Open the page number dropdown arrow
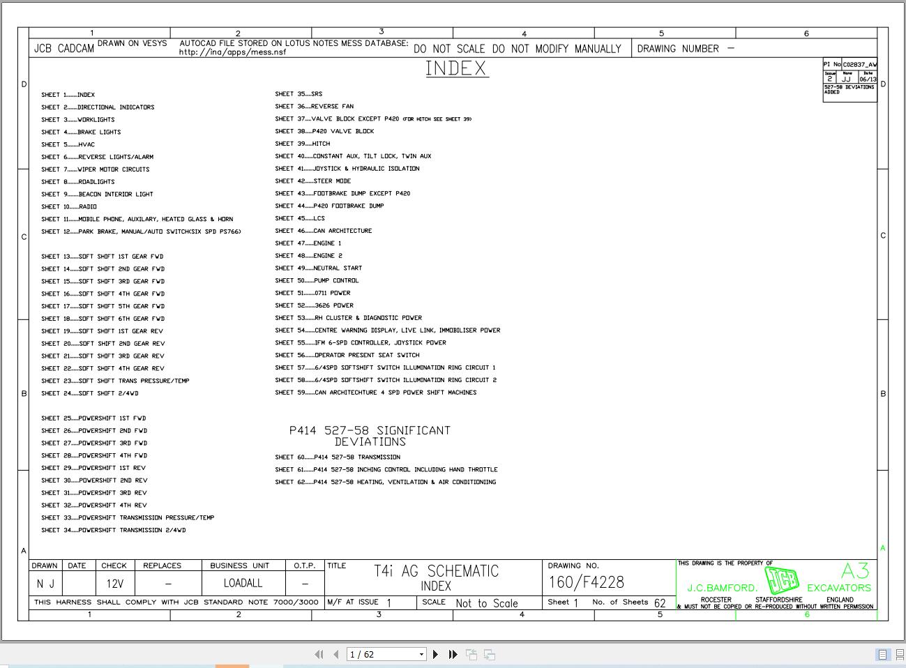Screen dimensions: 906x668 click(x=421, y=654)
